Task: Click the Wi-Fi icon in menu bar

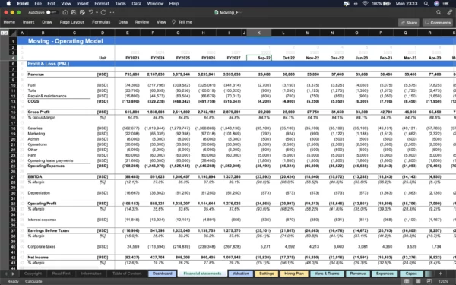Action: point(366,4)
